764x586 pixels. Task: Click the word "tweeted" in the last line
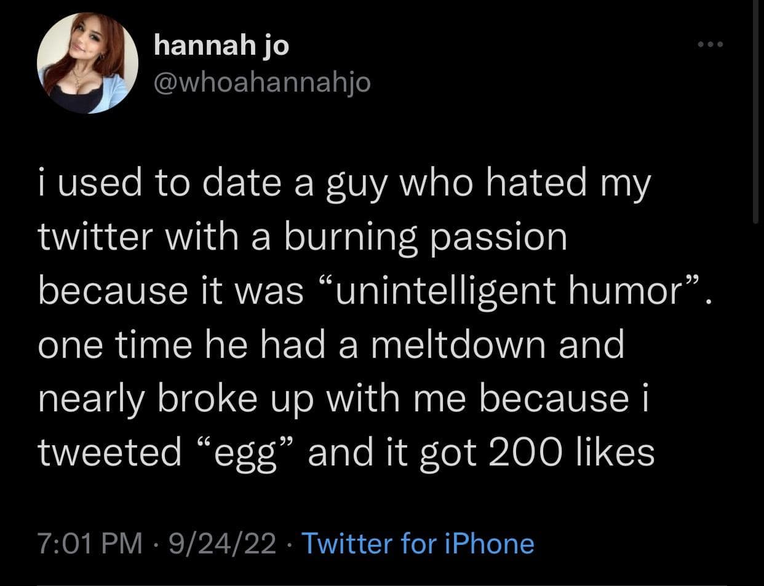(109, 452)
